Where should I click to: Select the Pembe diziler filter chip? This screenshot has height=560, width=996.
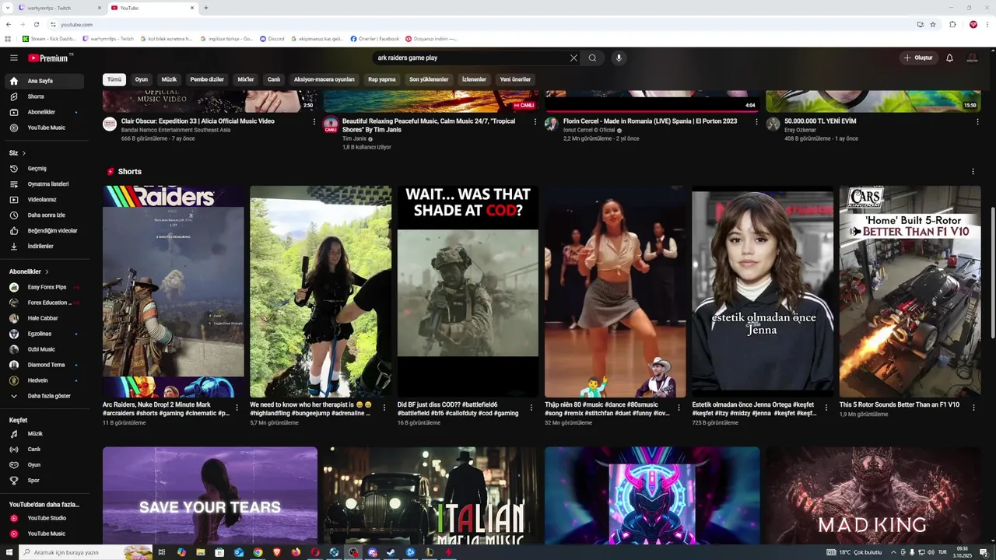tap(207, 79)
